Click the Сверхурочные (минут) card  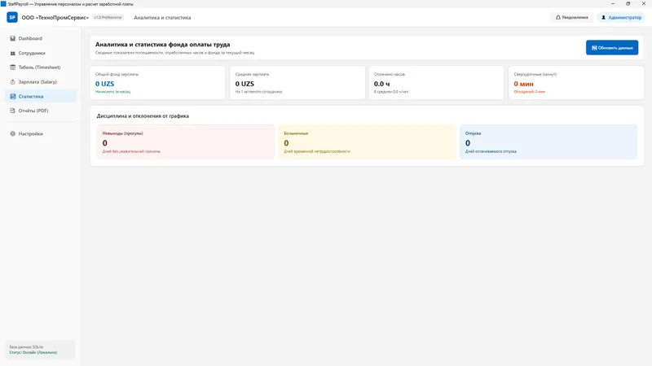pyautogui.click(x=576, y=83)
